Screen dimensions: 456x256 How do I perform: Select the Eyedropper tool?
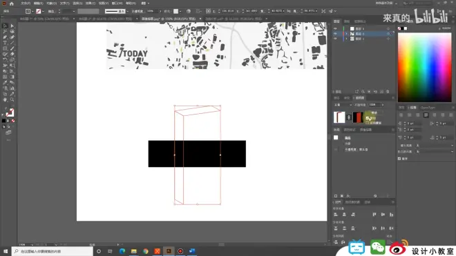click(x=5, y=83)
